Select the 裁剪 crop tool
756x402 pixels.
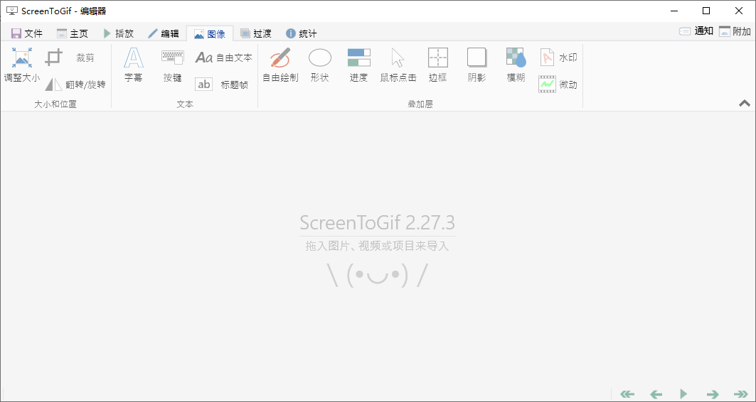tap(70, 58)
